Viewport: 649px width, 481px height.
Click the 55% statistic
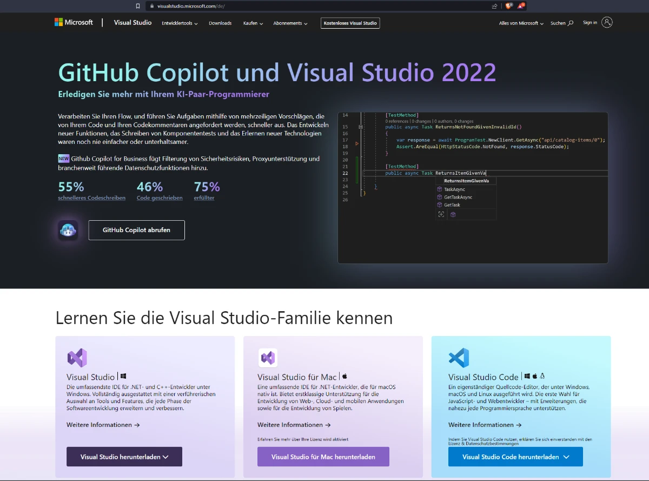pyautogui.click(x=71, y=187)
